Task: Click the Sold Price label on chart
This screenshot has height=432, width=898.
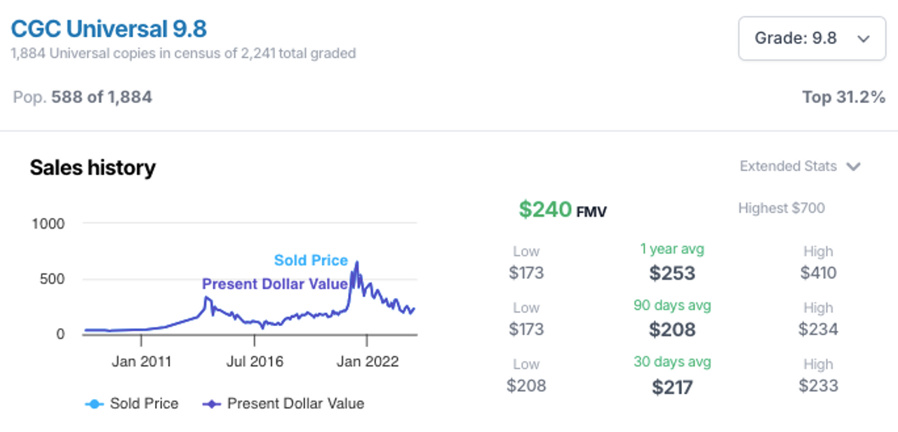Action: pyautogui.click(x=311, y=260)
